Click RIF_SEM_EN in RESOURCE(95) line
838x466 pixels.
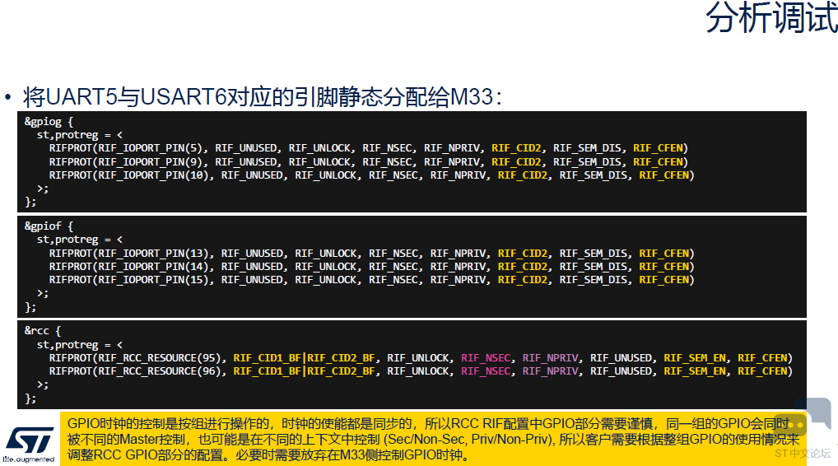[x=695, y=358]
